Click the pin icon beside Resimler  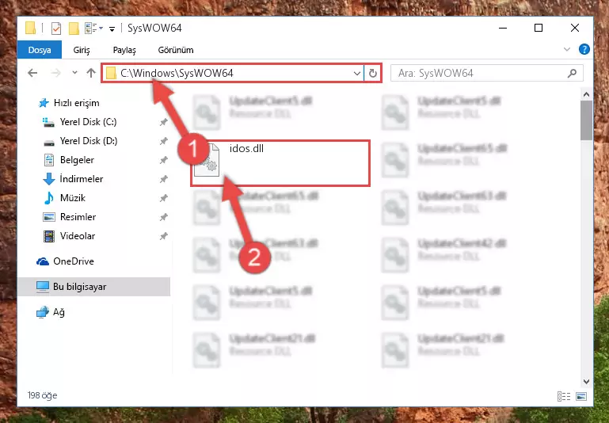163,217
